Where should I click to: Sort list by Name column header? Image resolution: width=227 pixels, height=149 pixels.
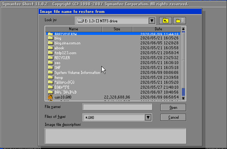(73, 29)
